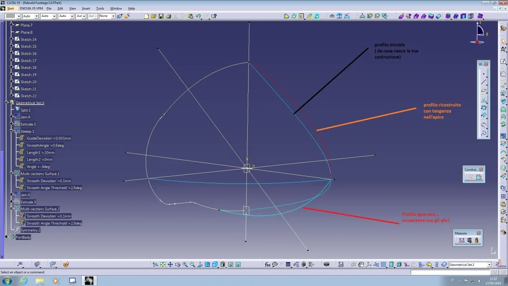Screen dimensions: 508x286
Task: Click the Copy icon in the standard toolbar
Action: (183, 16)
